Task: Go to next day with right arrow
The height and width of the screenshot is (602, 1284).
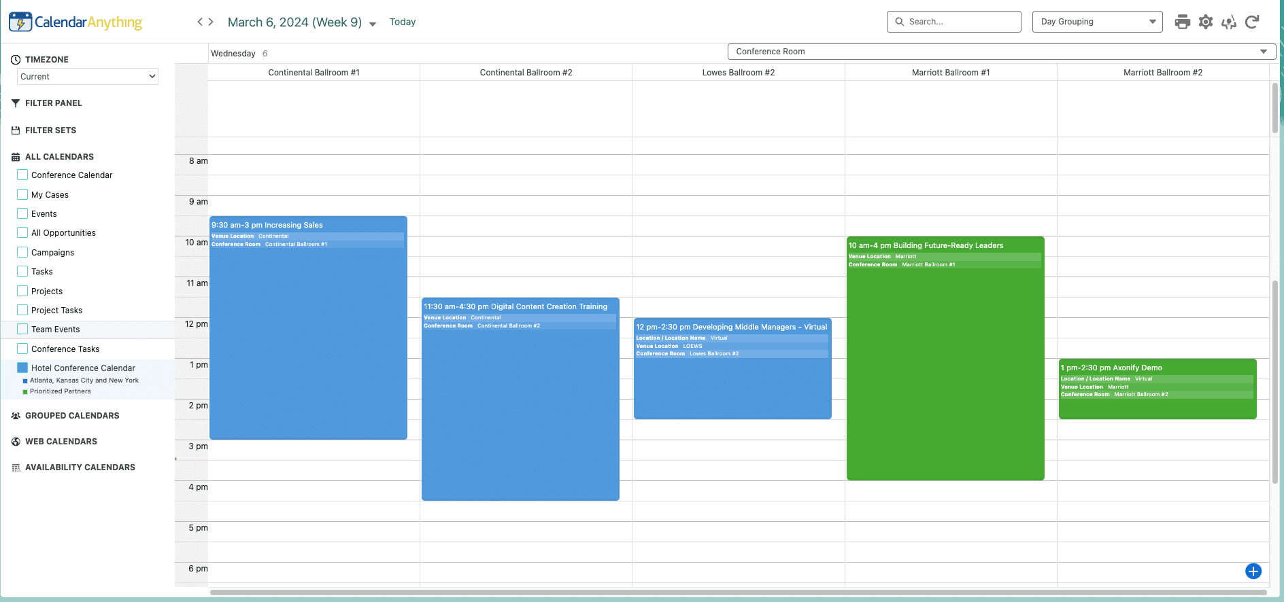Action: coord(211,22)
